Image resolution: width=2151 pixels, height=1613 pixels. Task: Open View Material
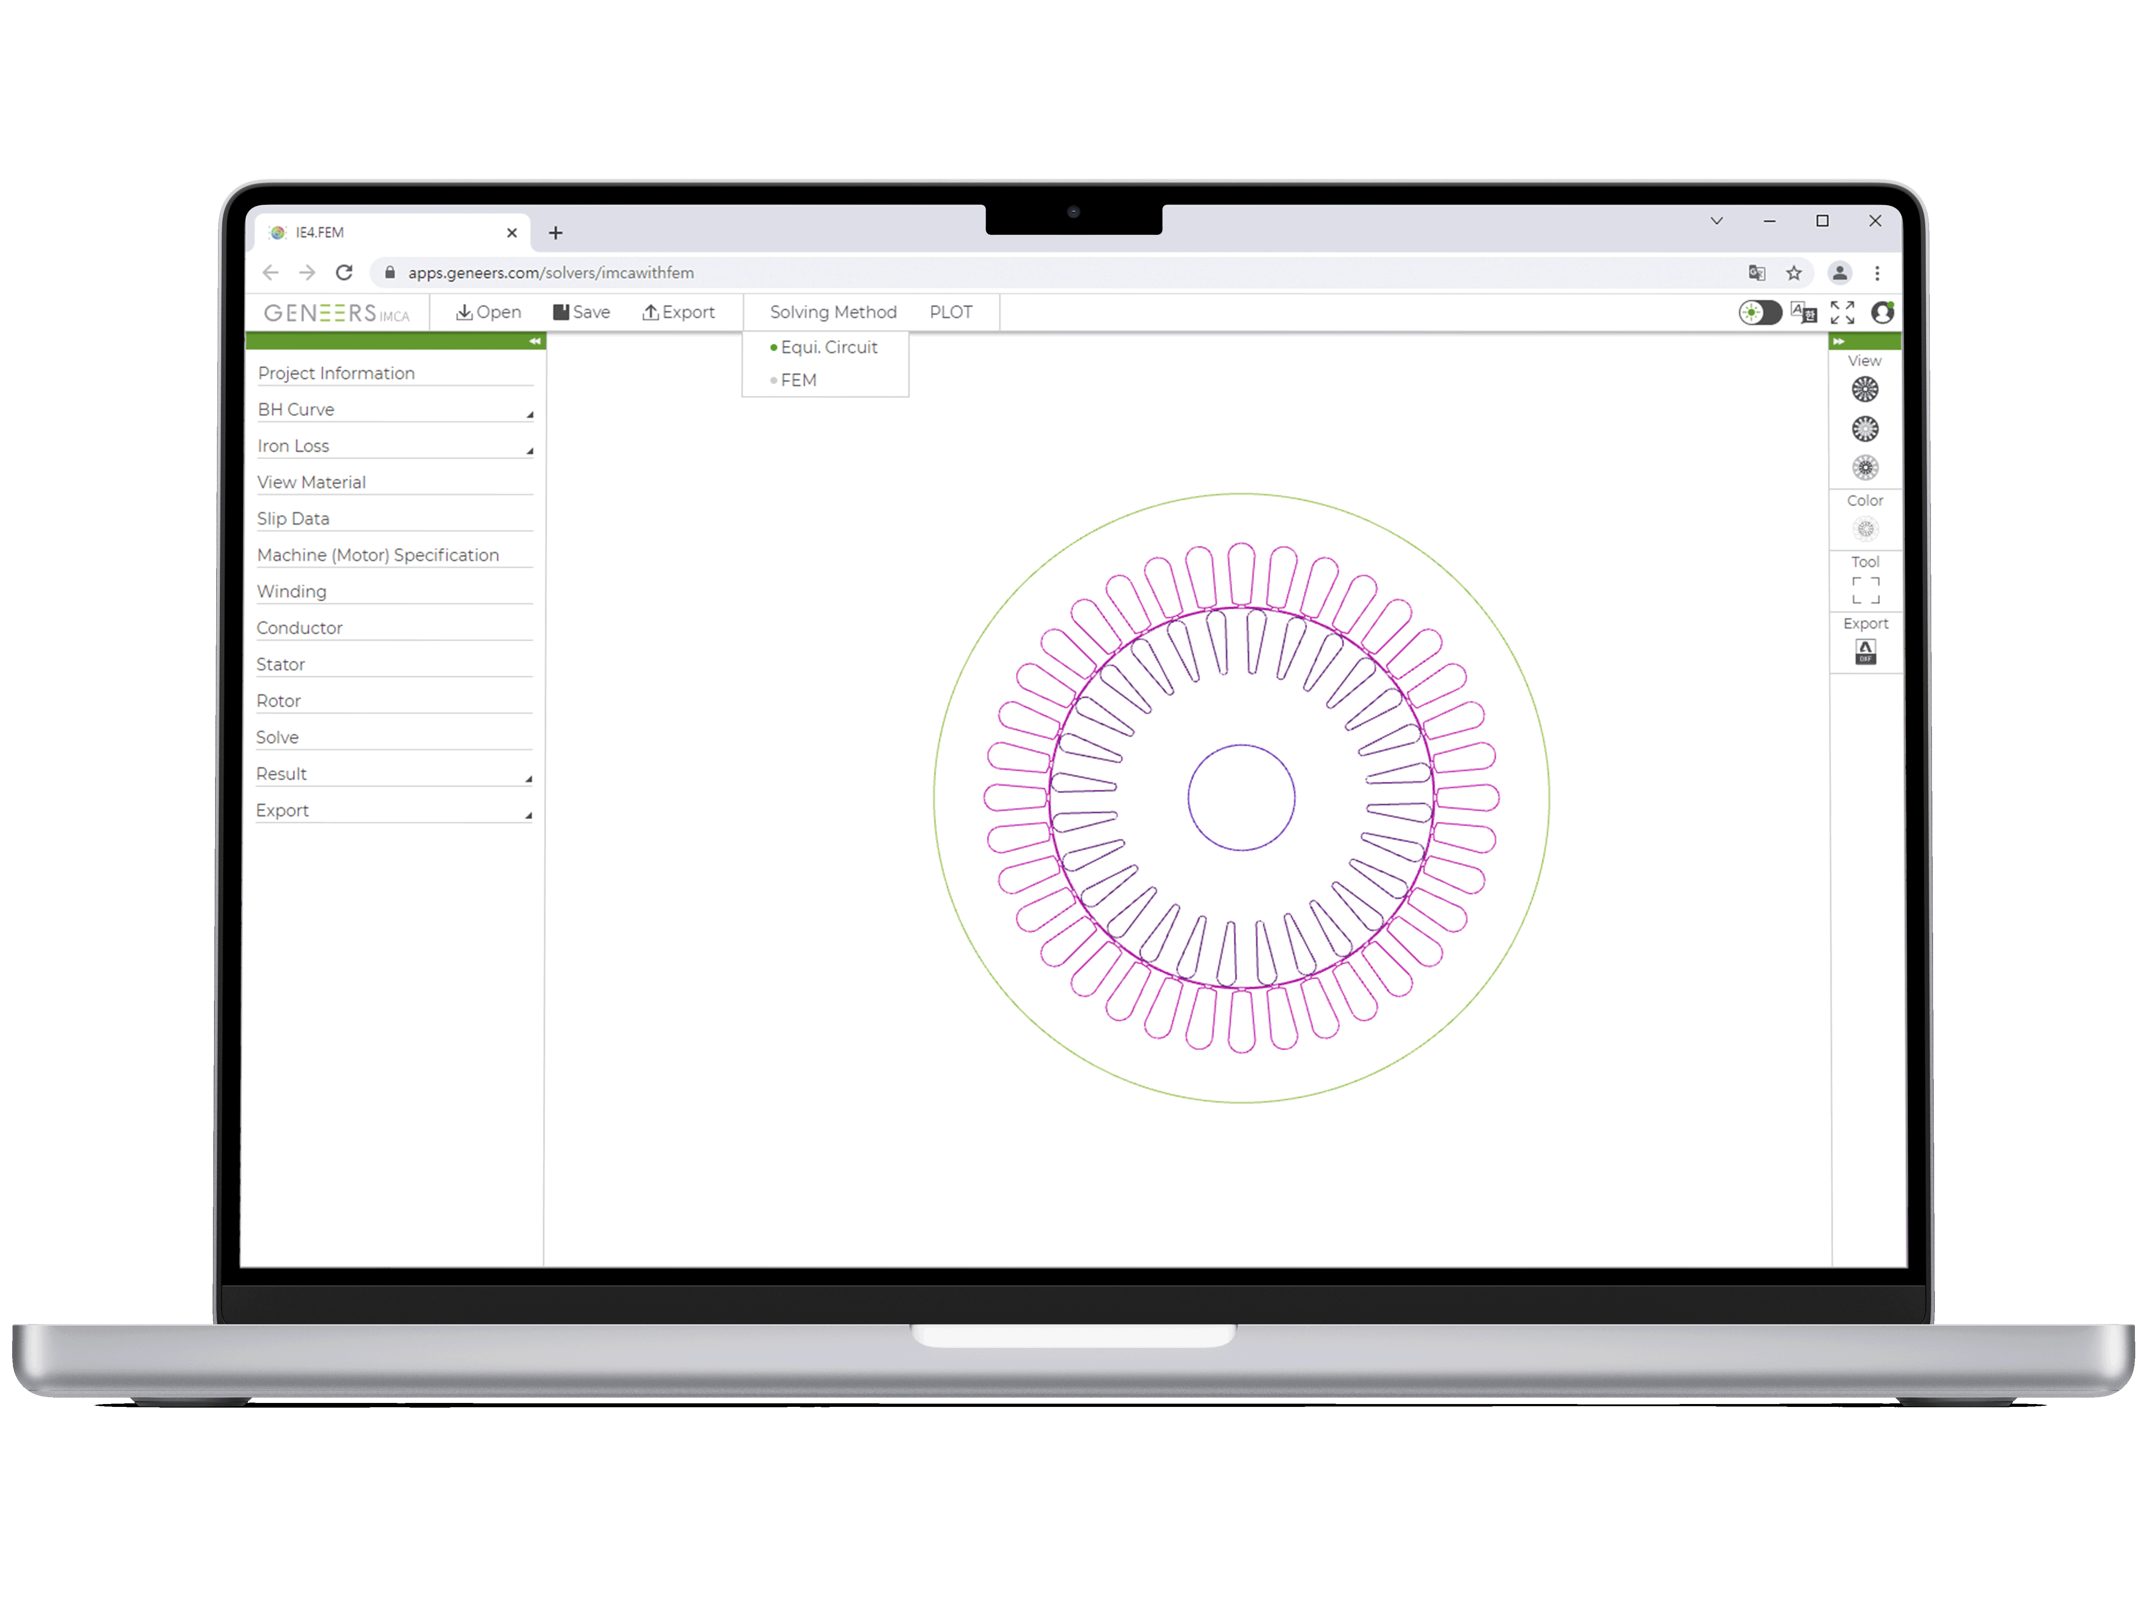(x=395, y=482)
